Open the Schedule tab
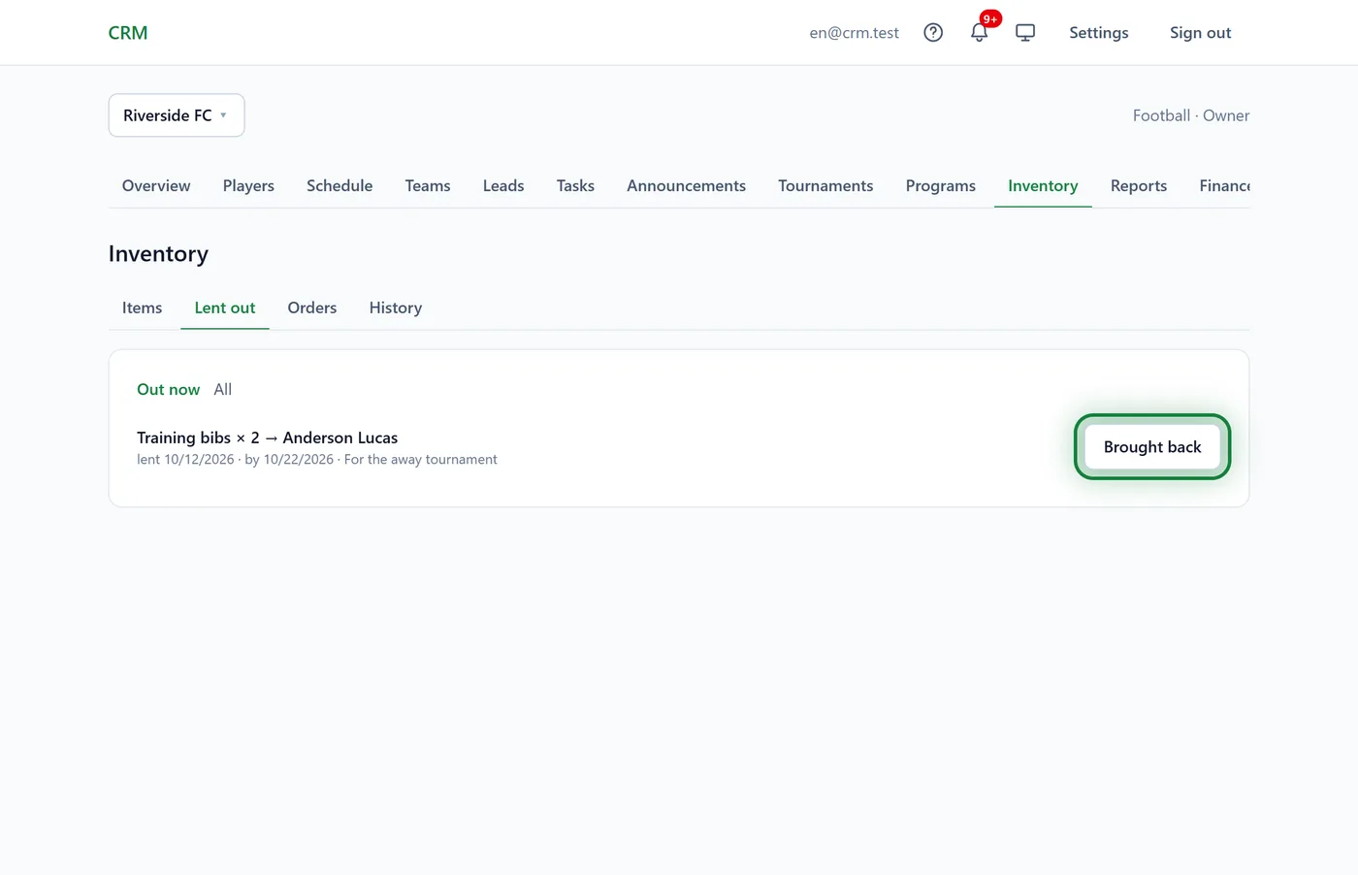The height and width of the screenshot is (875, 1358). pyautogui.click(x=339, y=185)
